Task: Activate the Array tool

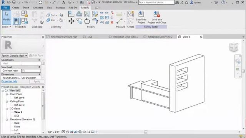Action: click(102, 17)
